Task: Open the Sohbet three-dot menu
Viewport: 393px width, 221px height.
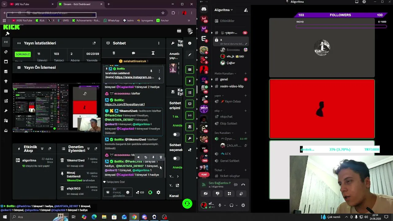Action: [x=159, y=43]
